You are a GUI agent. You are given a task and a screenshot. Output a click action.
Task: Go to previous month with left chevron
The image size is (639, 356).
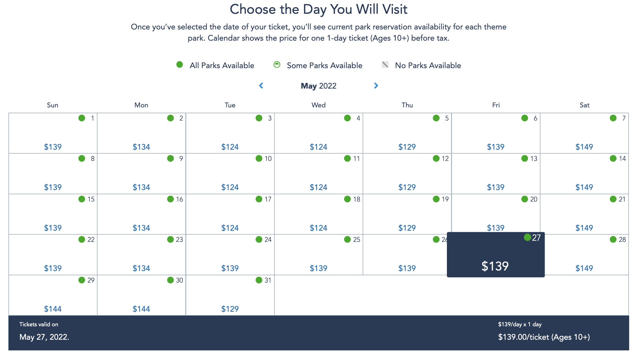(261, 86)
